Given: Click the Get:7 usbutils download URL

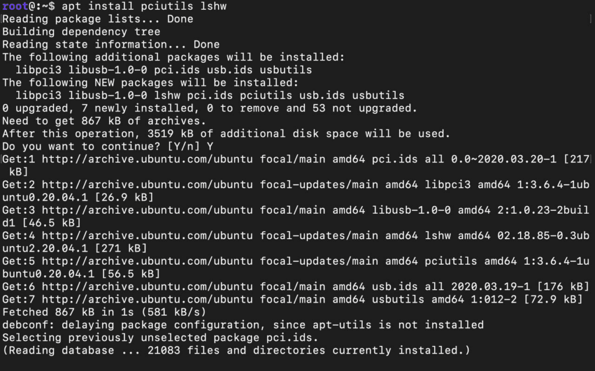Looking at the screenshot, I should pyautogui.click(x=147, y=300).
